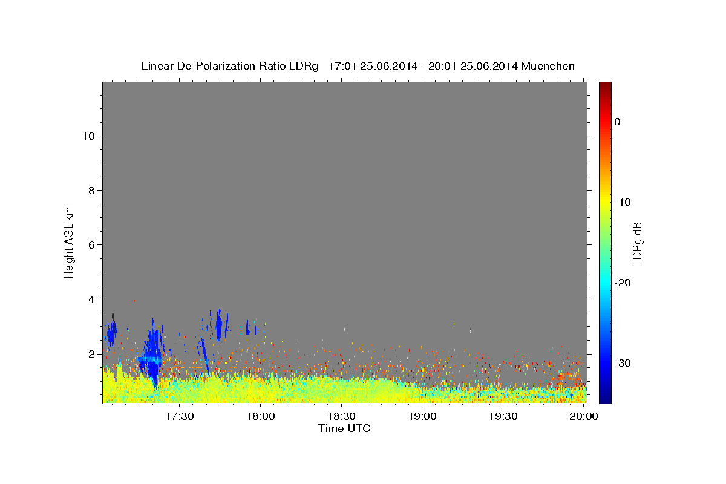Click the 19:30 time tick label
Image resolution: width=726 pixels, height=484 pixels.
pyautogui.click(x=503, y=416)
